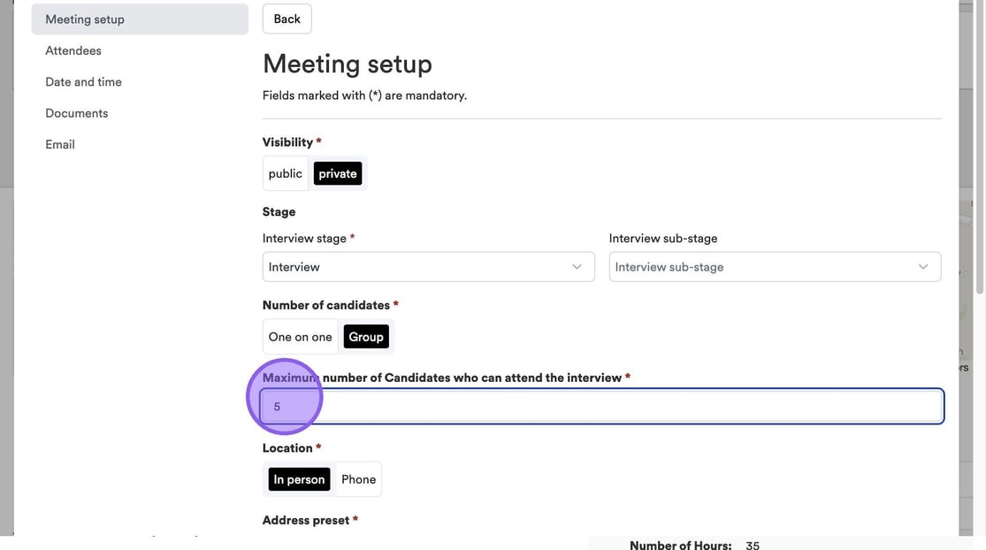Go to the Attendees section

coord(73,50)
